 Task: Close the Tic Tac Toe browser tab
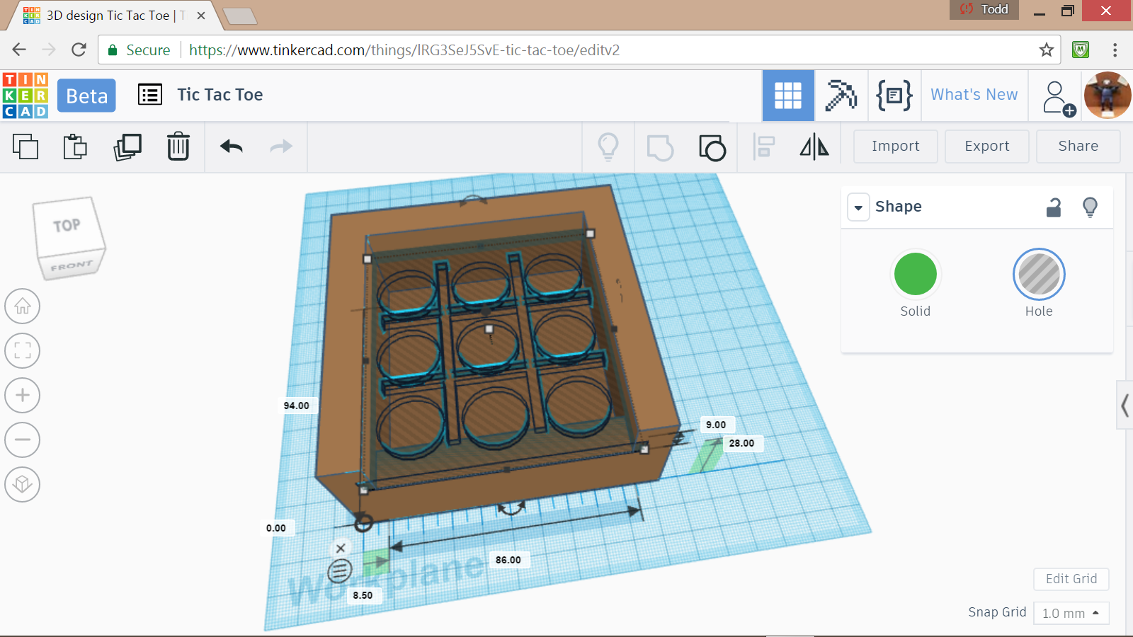click(x=201, y=16)
